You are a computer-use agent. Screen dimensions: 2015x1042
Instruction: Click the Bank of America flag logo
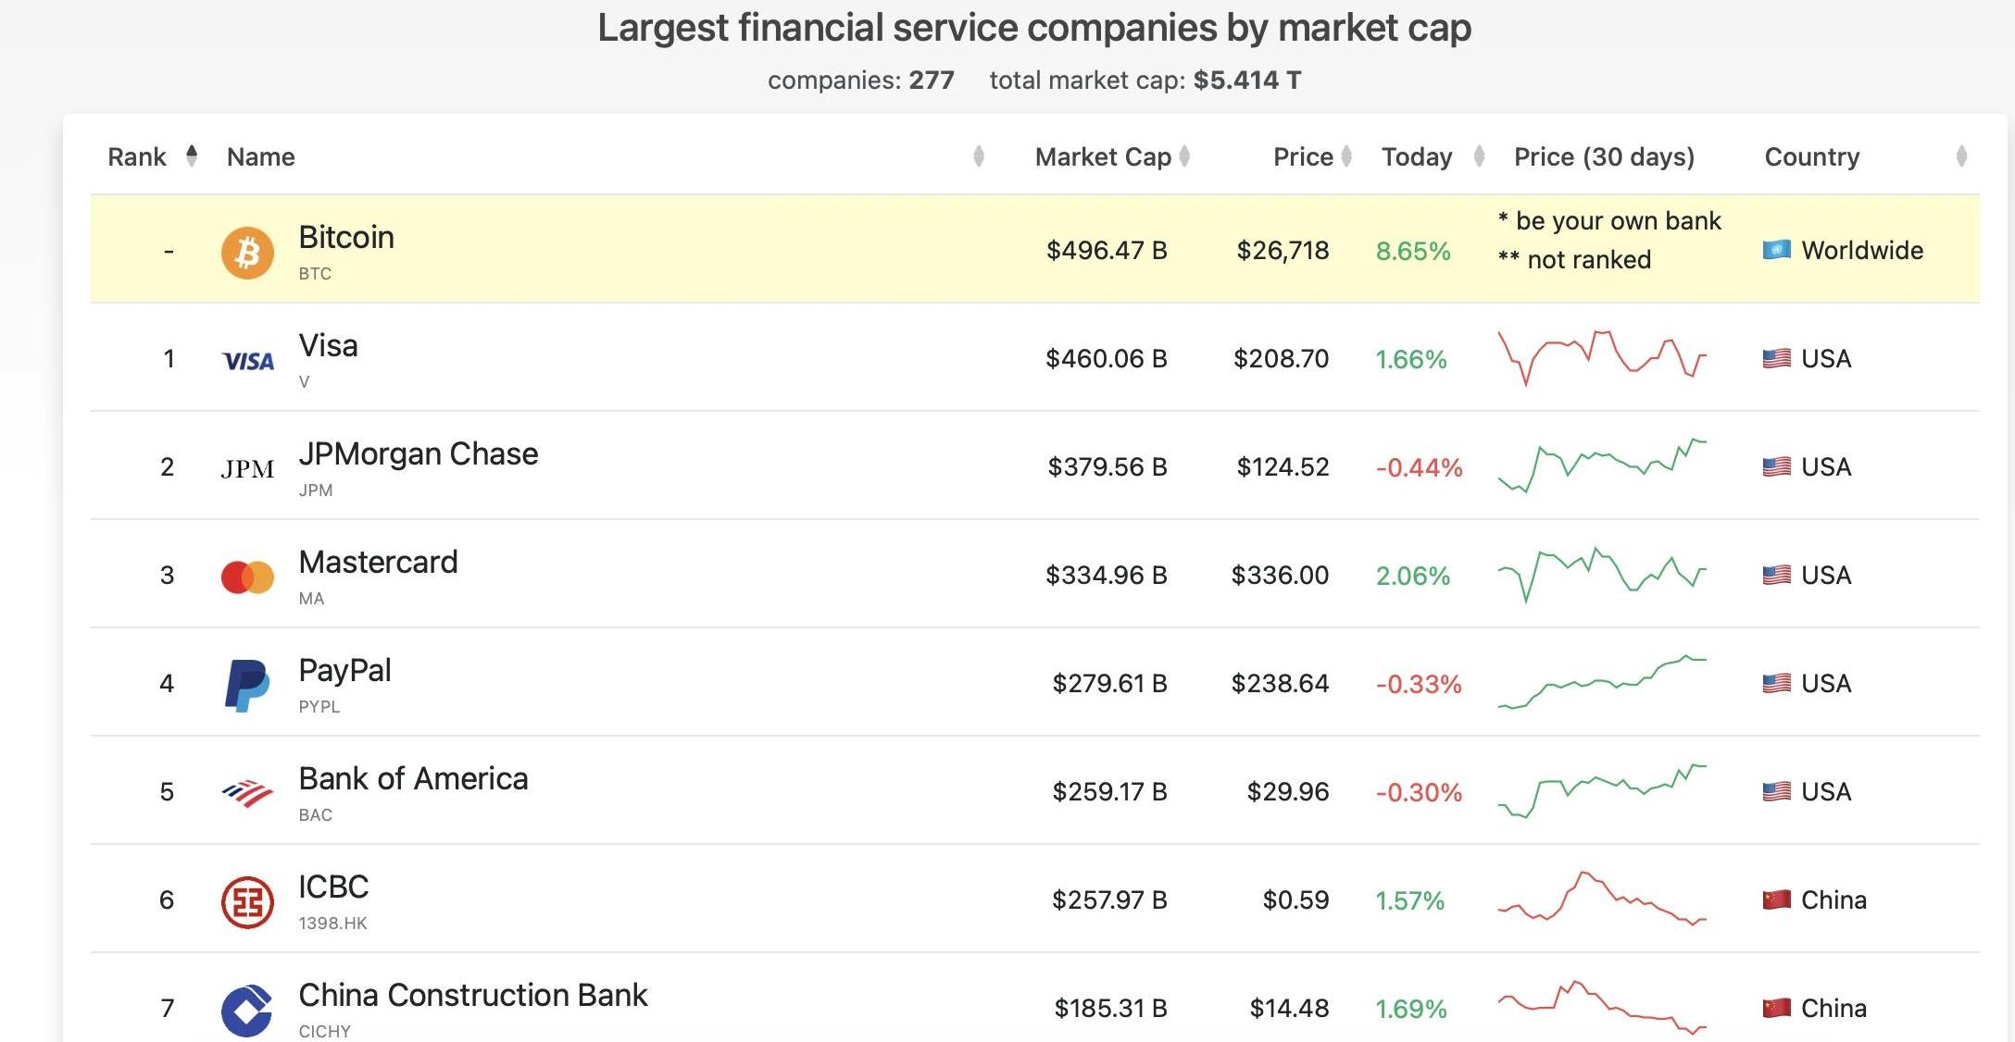pyautogui.click(x=247, y=793)
